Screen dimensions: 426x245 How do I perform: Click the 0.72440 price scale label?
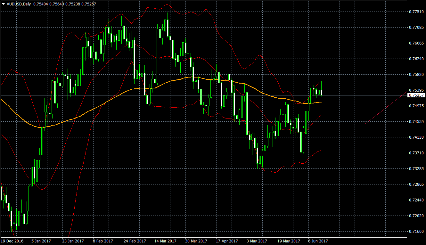click(416, 200)
